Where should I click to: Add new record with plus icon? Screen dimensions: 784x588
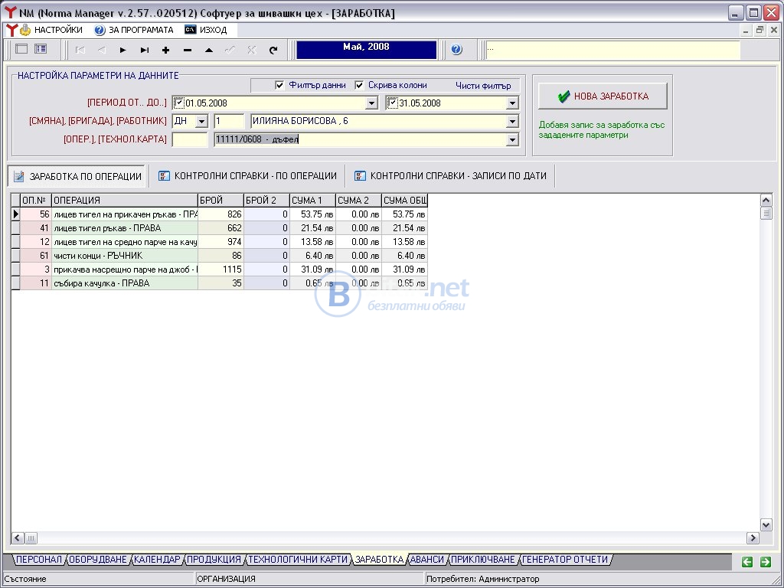(166, 50)
